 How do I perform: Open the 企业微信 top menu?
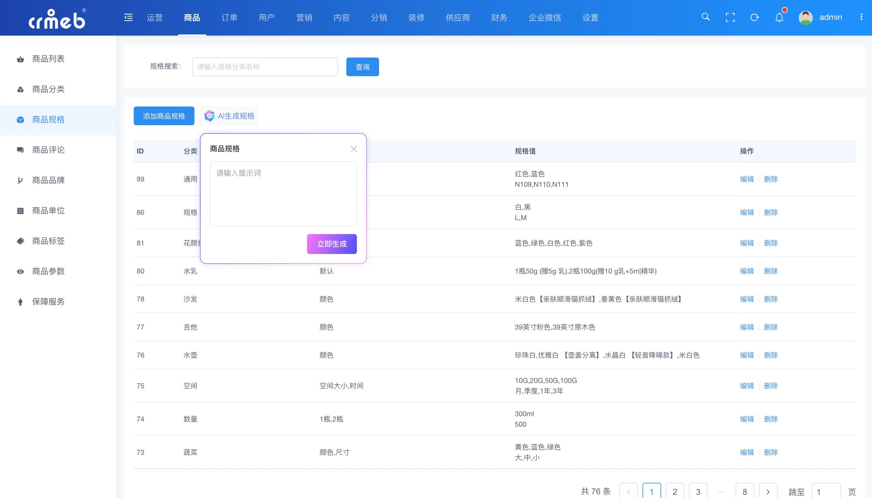click(x=545, y=17)
